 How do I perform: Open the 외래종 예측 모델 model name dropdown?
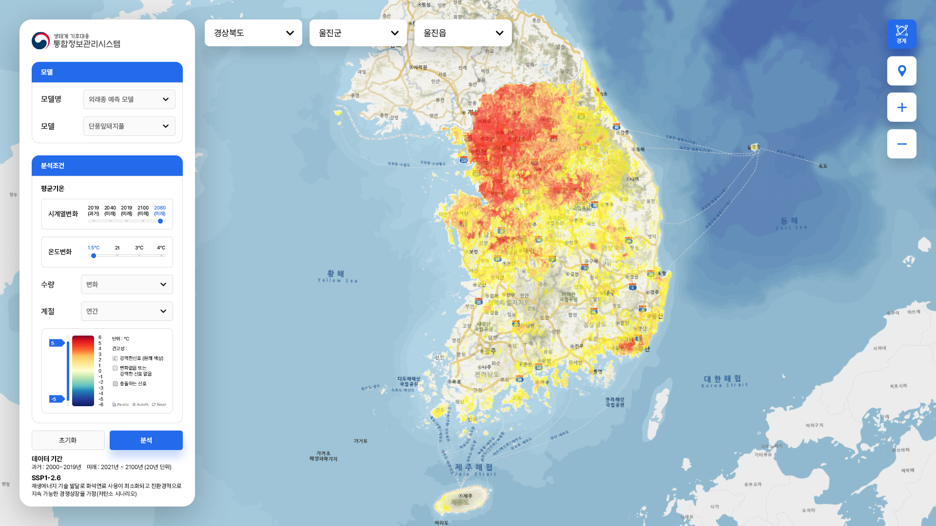(x=129, y=99)
